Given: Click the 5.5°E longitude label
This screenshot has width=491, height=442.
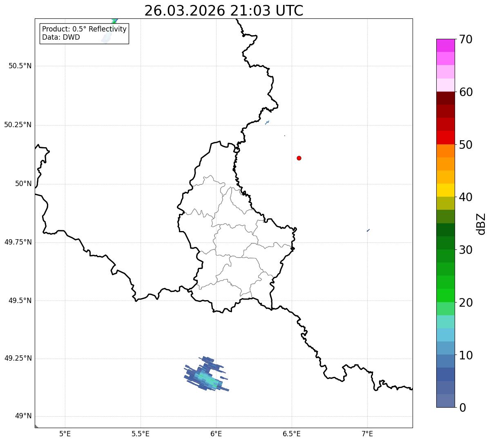Looking at the screenshot, I should click(141, 434).
